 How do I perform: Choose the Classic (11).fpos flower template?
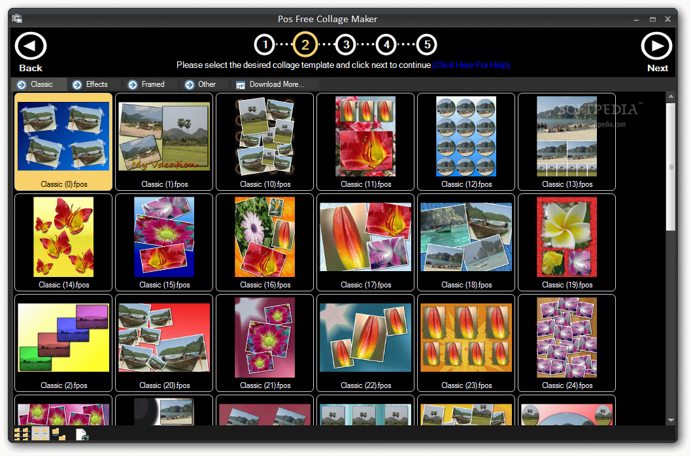coord(365,142)
